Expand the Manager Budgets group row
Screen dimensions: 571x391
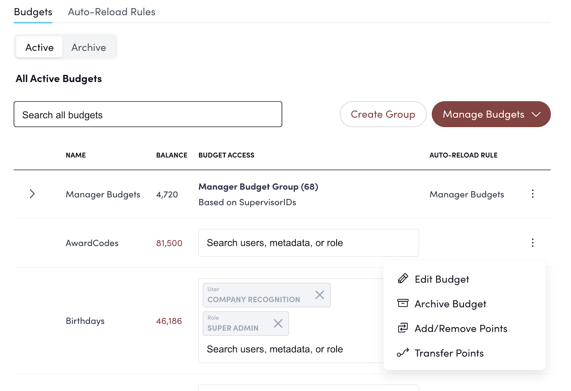click(x=32, y=194)
